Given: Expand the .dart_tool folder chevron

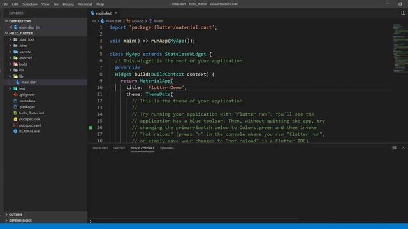Looking at the screenshot, I should tap(10, 39).
